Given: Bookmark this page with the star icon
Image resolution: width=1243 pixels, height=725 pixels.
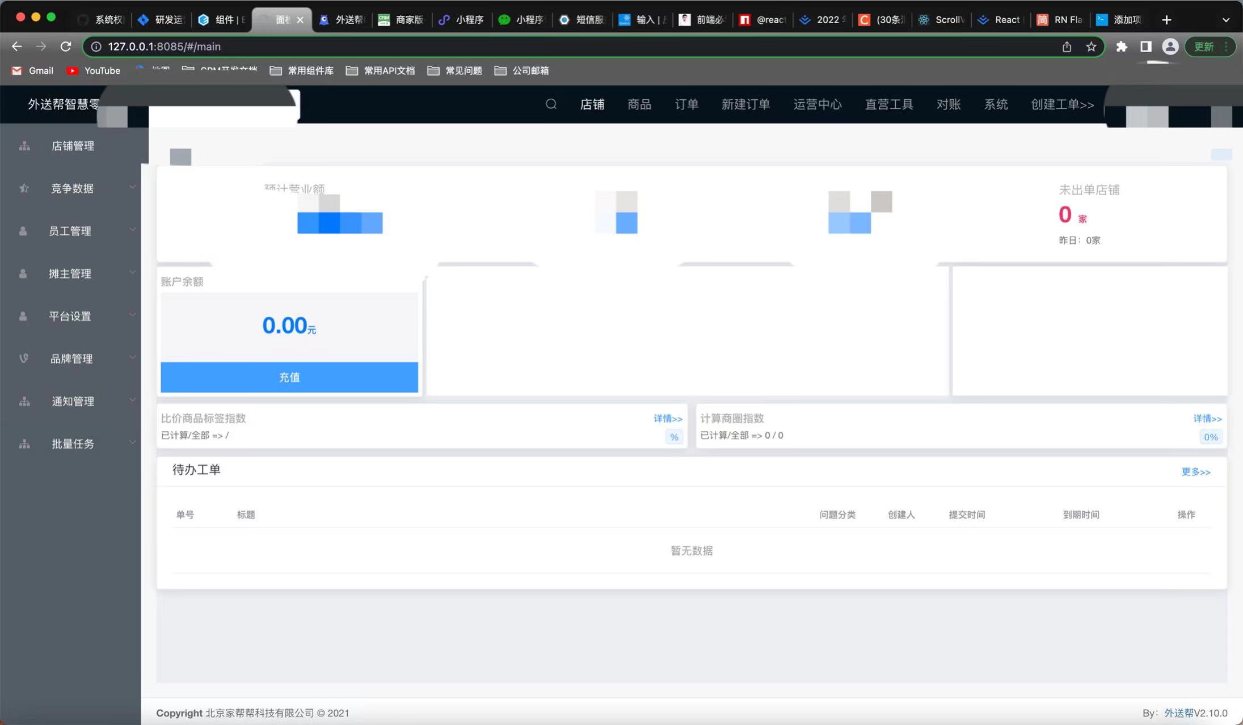Looking at the screenshot, I should click(x=1091, y=47).
